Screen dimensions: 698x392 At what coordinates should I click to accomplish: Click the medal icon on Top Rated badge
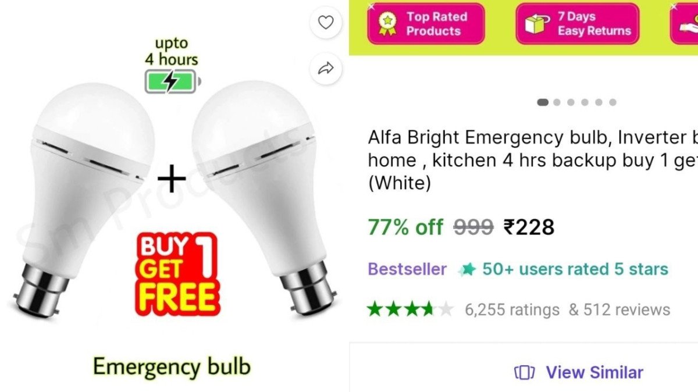[x=386, y=24]
